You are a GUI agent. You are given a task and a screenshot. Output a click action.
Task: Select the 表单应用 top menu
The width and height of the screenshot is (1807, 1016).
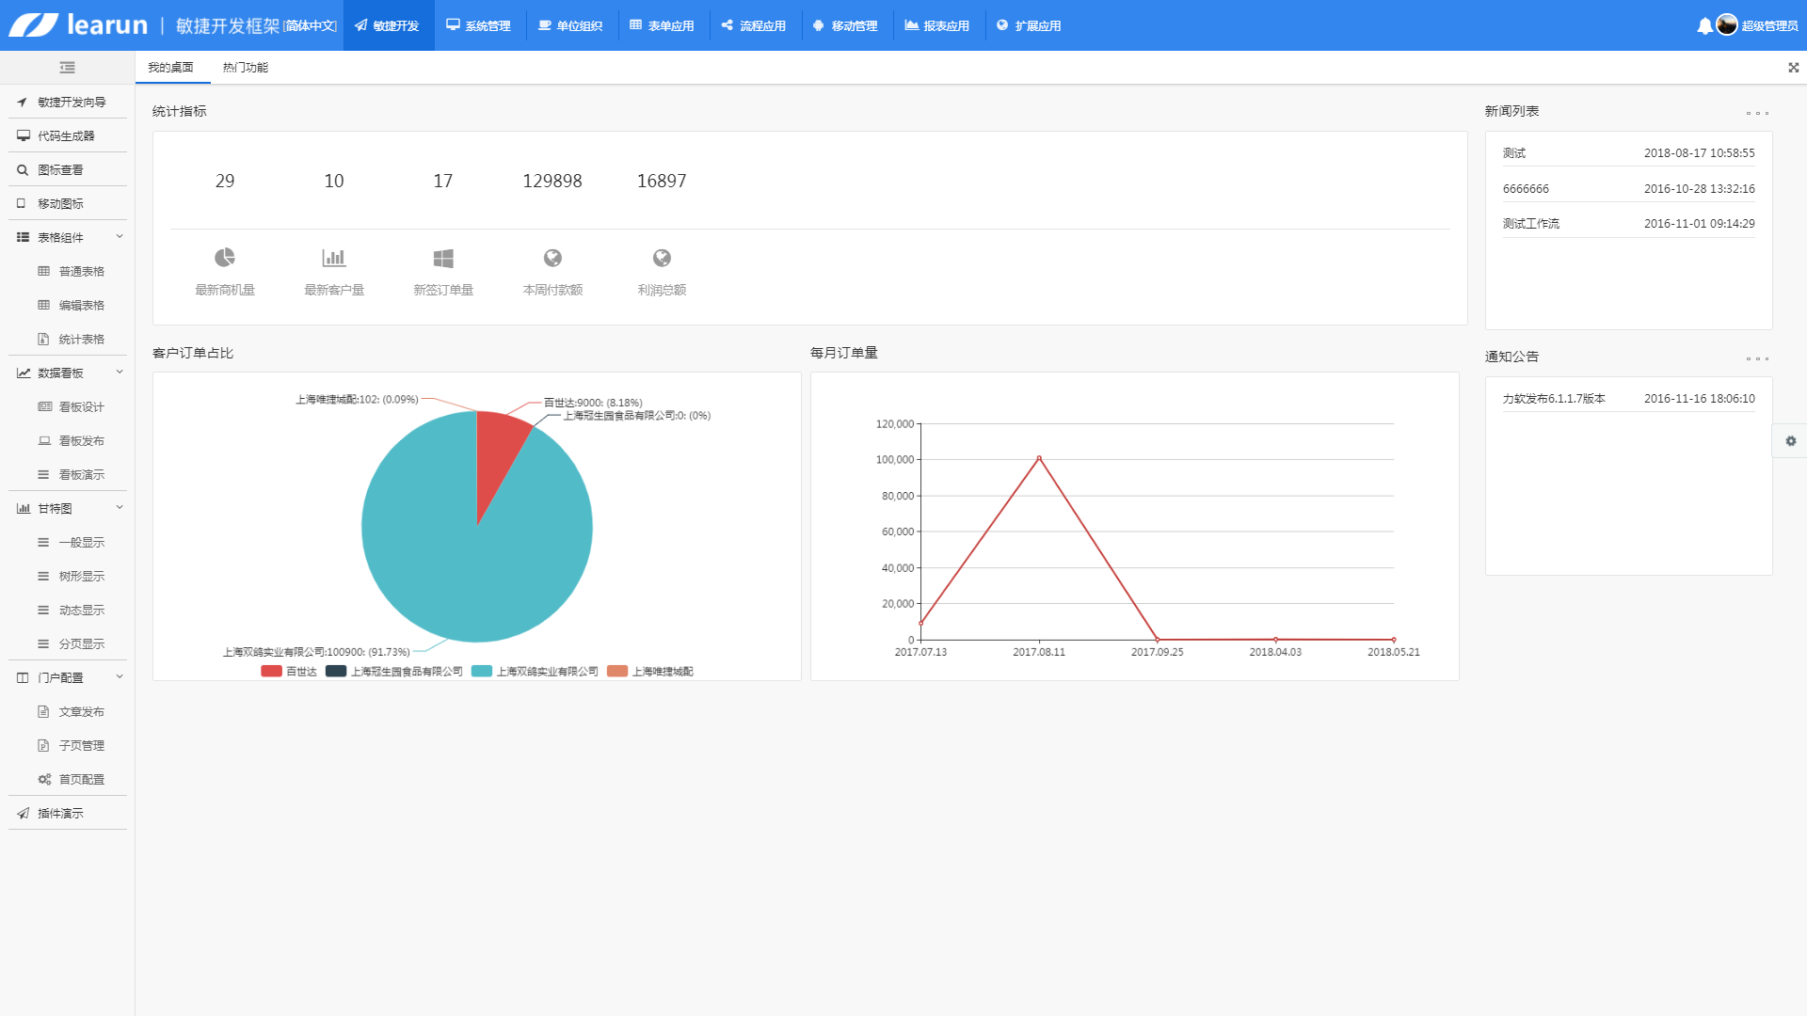pos(663,25)
